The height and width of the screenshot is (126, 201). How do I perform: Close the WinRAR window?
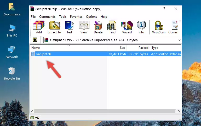coord(176,9)
